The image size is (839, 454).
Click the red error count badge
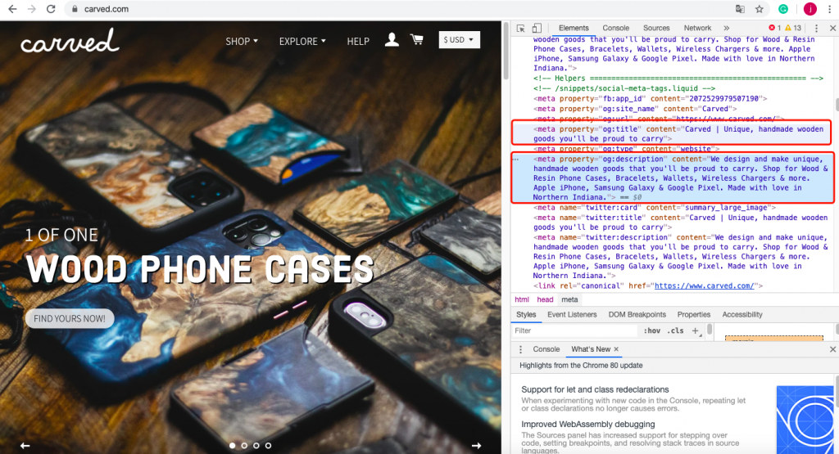pos(774,28)
